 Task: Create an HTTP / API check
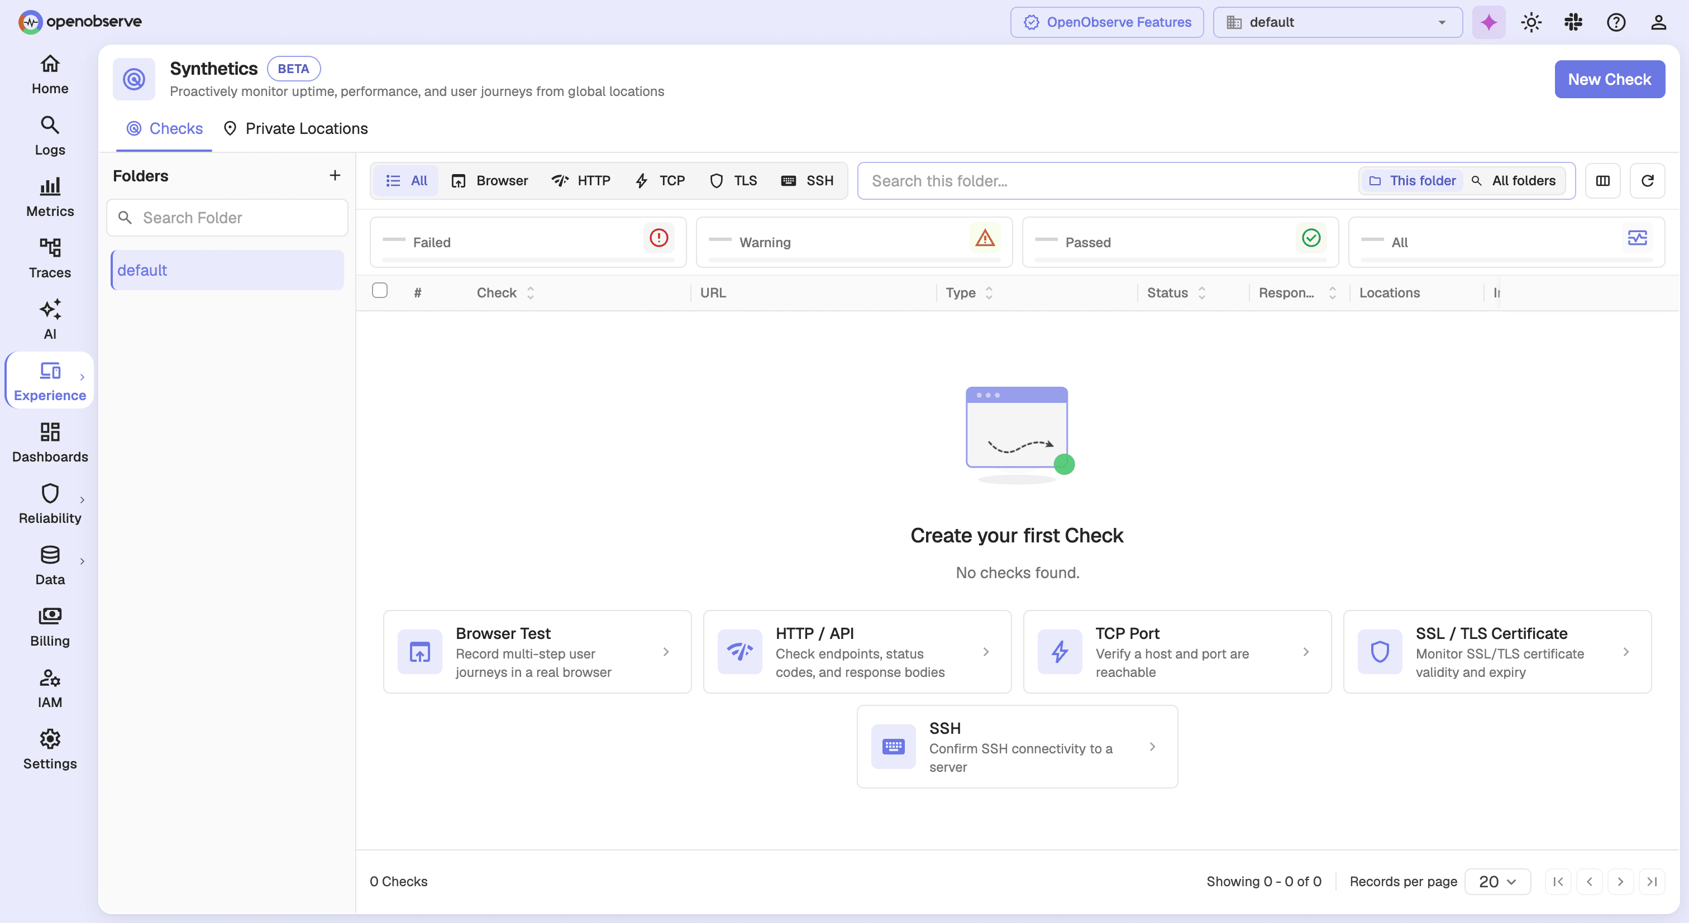(x=857, y=652)
